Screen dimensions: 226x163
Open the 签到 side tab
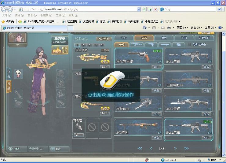coord(9,87)
